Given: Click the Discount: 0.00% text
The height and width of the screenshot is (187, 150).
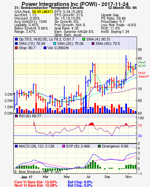Looking at the screenshot, I should (x=27, y=18).
